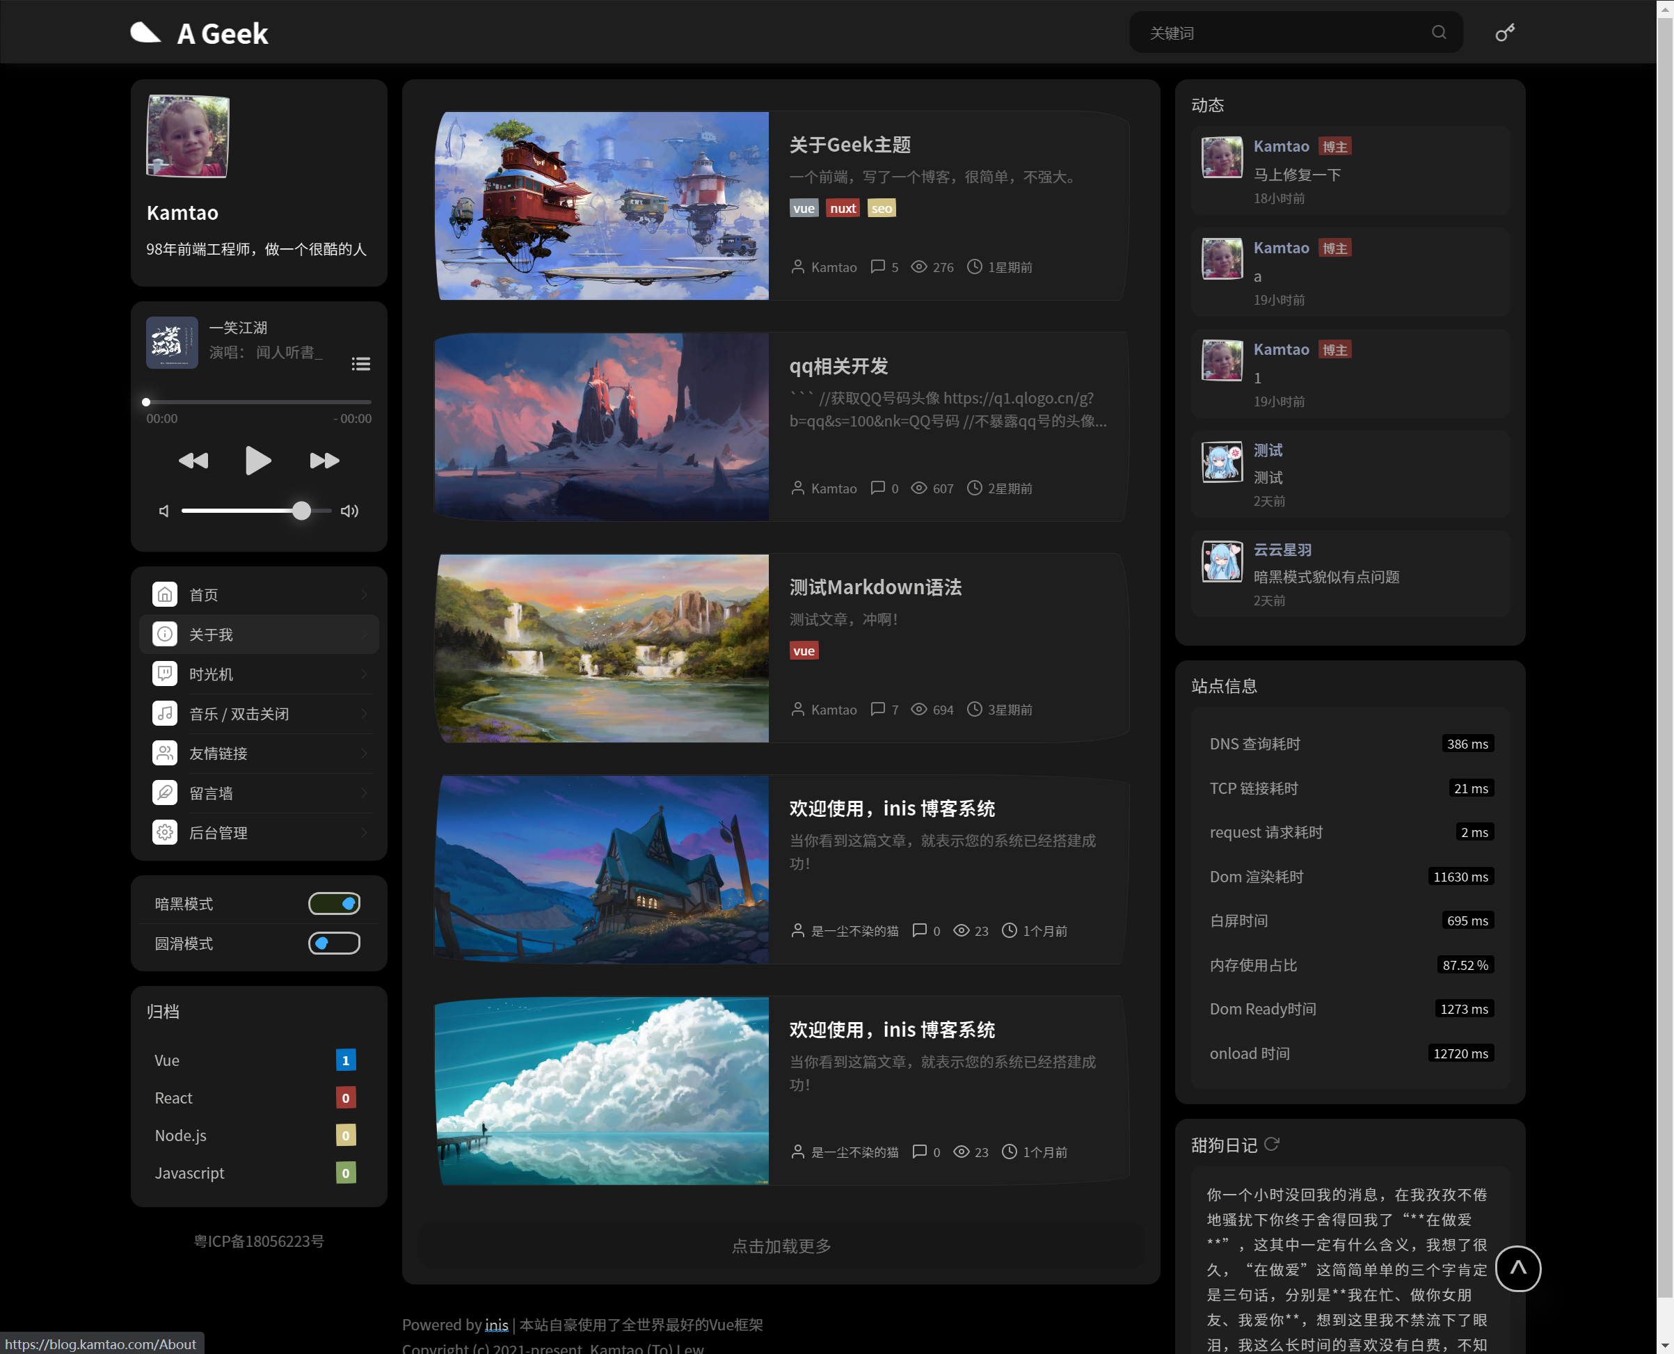Open 后台管理 menu item
This screenshot has width=1674, height=1354.
point(259,833)
